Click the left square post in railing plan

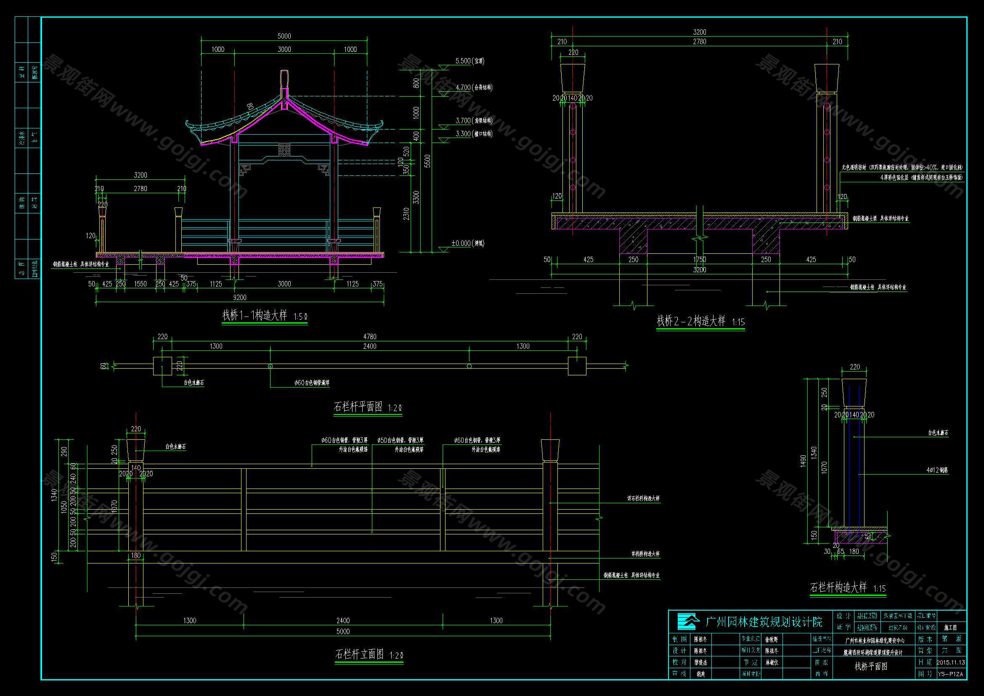pyautogui.click(x=162, y=366)
